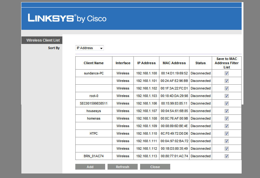Click the MAC Address column header
Image resolution: width=260 pixels, height=178 pixels.
click(x=174, y=63)
